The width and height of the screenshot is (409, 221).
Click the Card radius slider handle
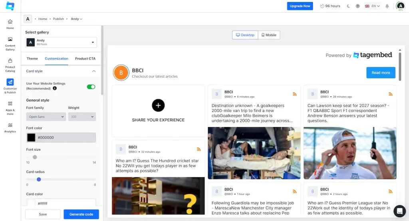(x=39, y=179)
